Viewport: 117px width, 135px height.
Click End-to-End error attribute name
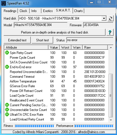pos(21,67)
